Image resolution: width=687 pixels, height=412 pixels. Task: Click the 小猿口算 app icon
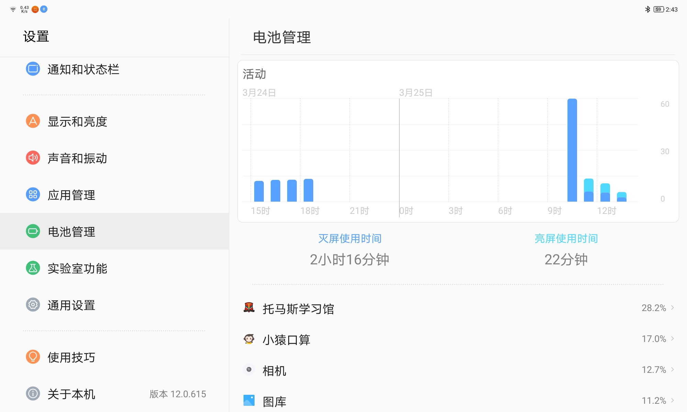coord(250,339)
